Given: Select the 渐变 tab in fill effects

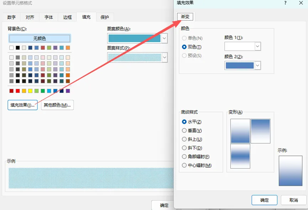Looking at the screenshot, I should coord(185,17).
